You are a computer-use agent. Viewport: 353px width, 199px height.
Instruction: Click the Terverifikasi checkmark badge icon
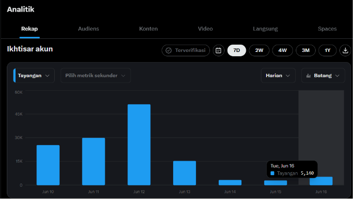169,50
